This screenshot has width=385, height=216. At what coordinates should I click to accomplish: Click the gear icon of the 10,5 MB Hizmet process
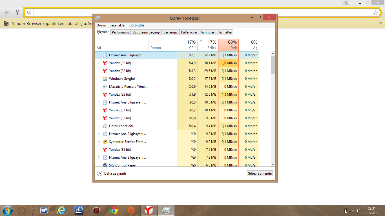105,102
